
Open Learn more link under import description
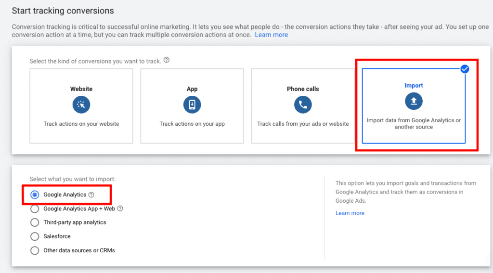point(350,213)
